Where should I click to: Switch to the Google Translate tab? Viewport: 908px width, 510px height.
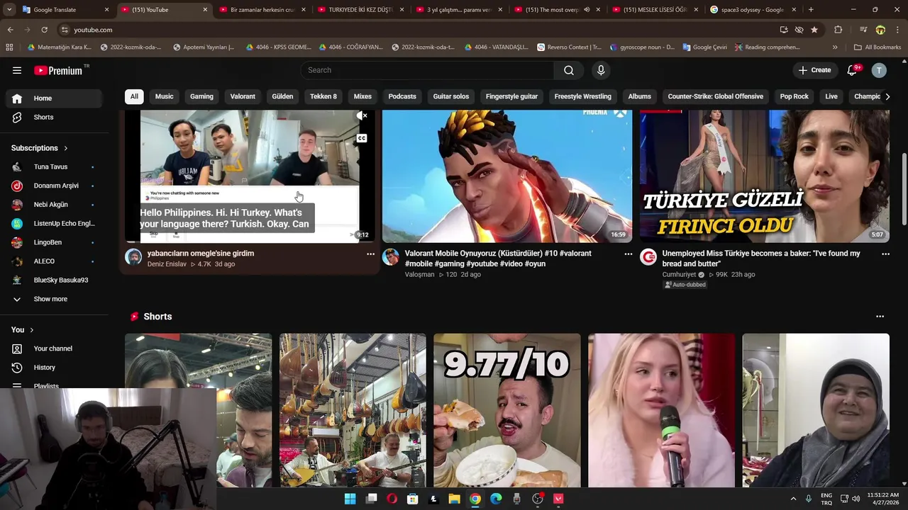[64, 10]
